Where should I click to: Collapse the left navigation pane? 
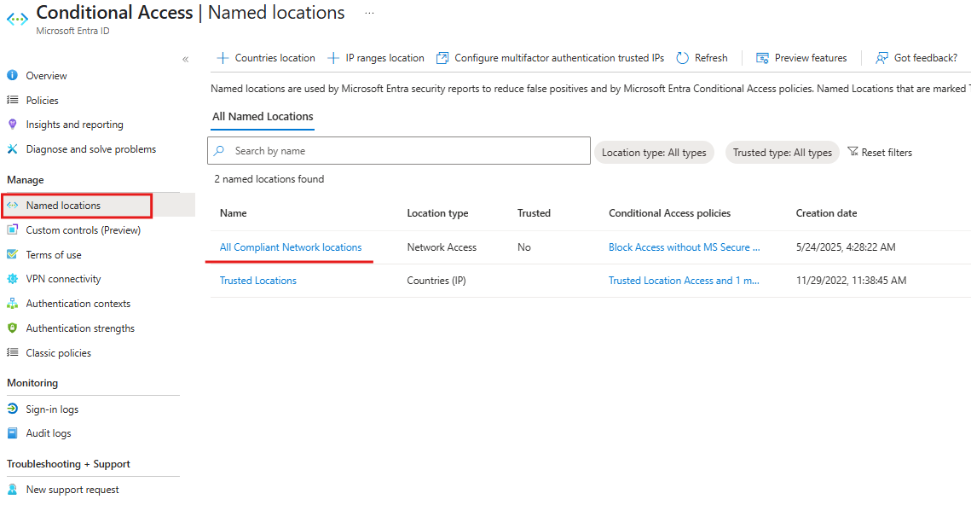(185, 59)
